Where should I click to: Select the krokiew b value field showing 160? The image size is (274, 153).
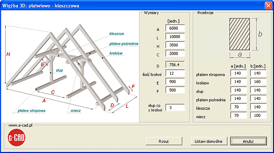(258, 82)
